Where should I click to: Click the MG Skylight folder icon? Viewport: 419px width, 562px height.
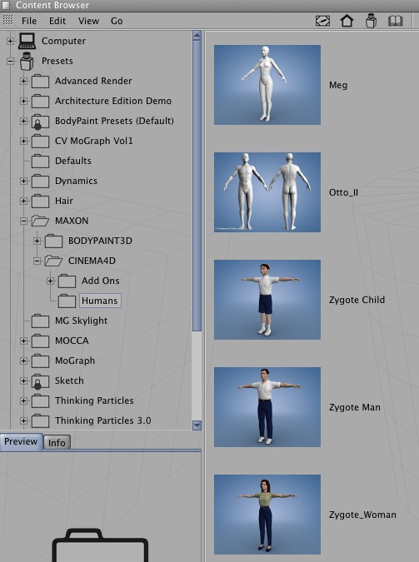(x=40, y=321)
